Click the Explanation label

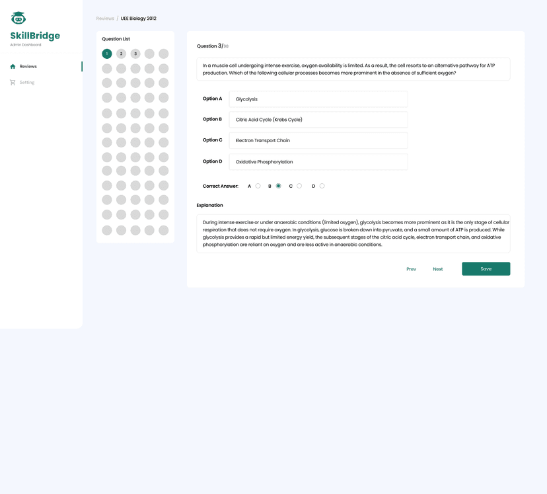[209, 205]
